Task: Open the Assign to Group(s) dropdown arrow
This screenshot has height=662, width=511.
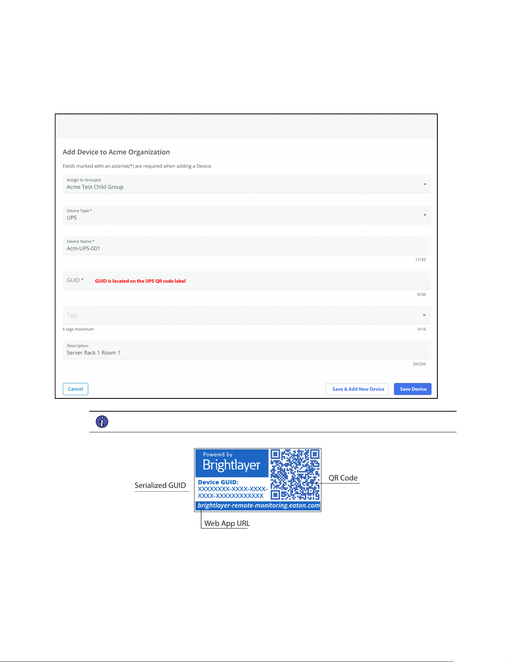Action: pyautogui.click(x=425, y=184)
